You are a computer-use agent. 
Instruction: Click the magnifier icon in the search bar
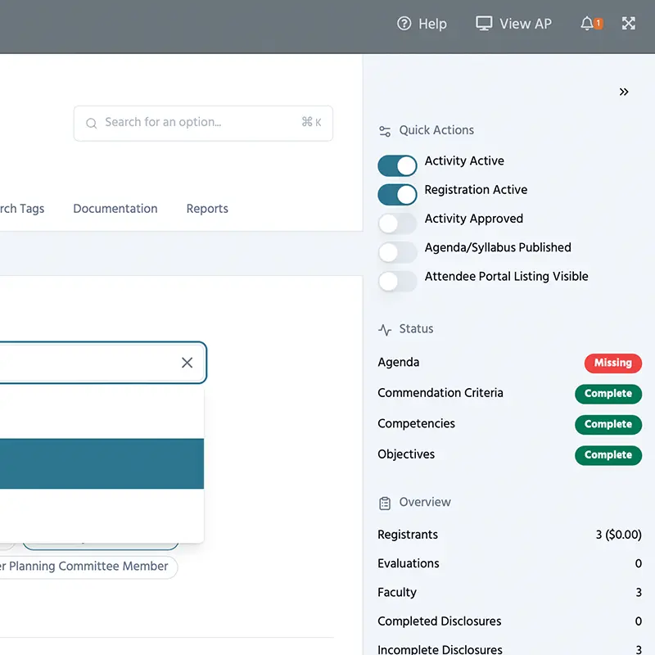coord(91,124)
